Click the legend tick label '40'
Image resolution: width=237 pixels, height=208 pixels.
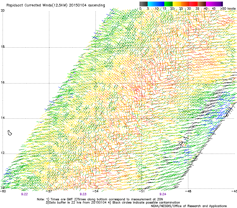tap(206, 9)
